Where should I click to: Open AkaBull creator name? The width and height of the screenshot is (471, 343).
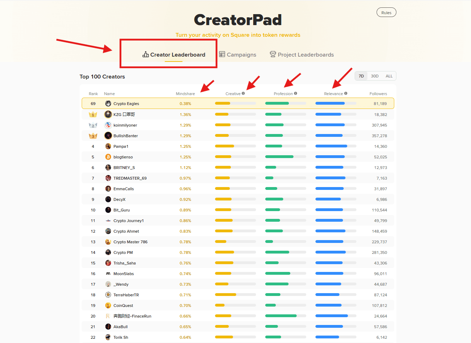121,327
